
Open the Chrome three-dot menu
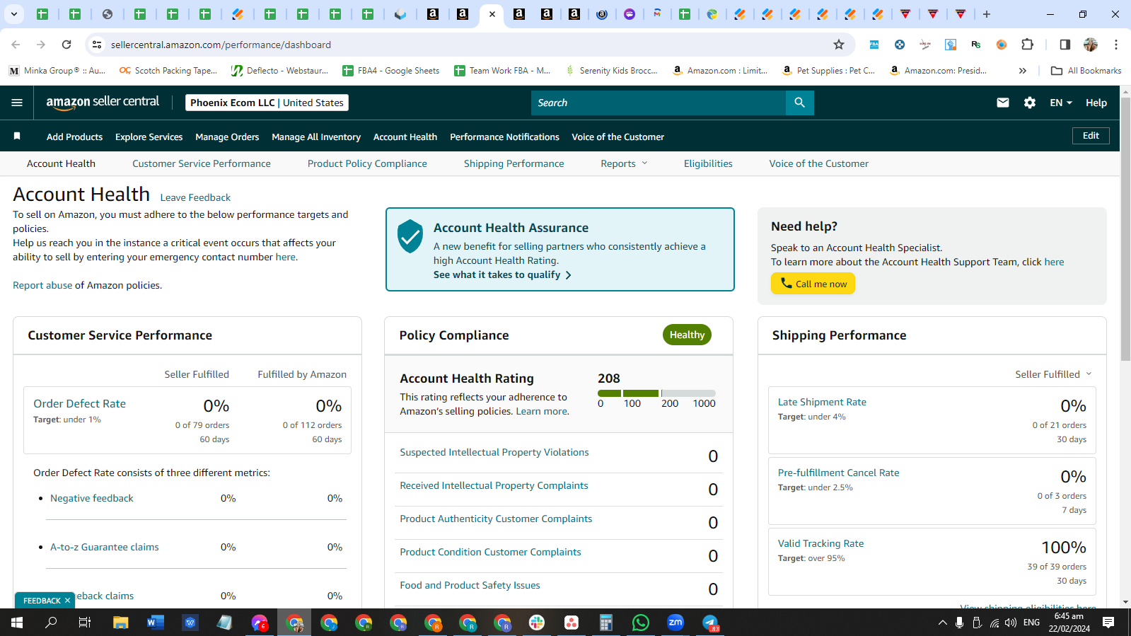coord(1116,45)
